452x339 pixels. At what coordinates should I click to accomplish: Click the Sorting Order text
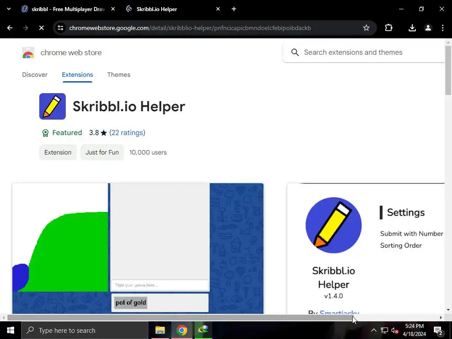(401, 245)
